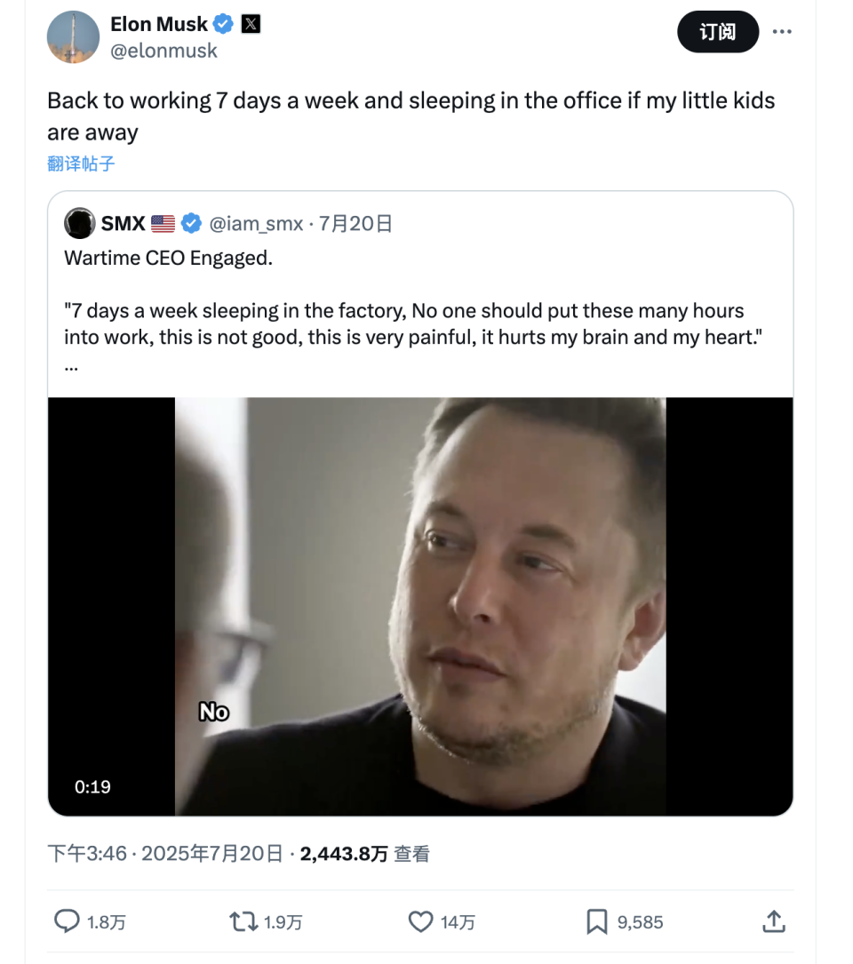Click 翻译帖子 translate post link

click(81, 163)
